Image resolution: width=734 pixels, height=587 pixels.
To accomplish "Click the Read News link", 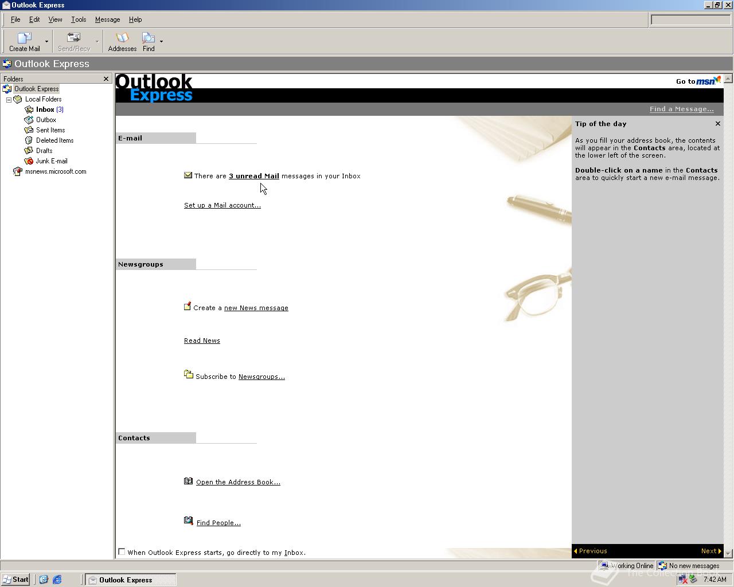I will pyautogui.click(x=202, y=341).
